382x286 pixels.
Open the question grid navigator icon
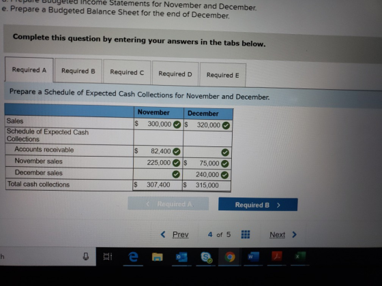tap(246, 234)
